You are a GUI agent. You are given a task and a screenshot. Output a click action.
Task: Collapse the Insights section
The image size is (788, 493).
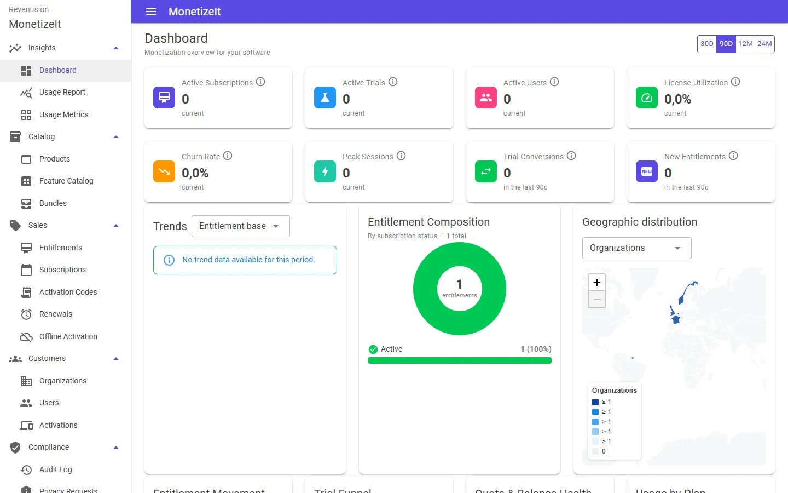(x=116, y=48)
